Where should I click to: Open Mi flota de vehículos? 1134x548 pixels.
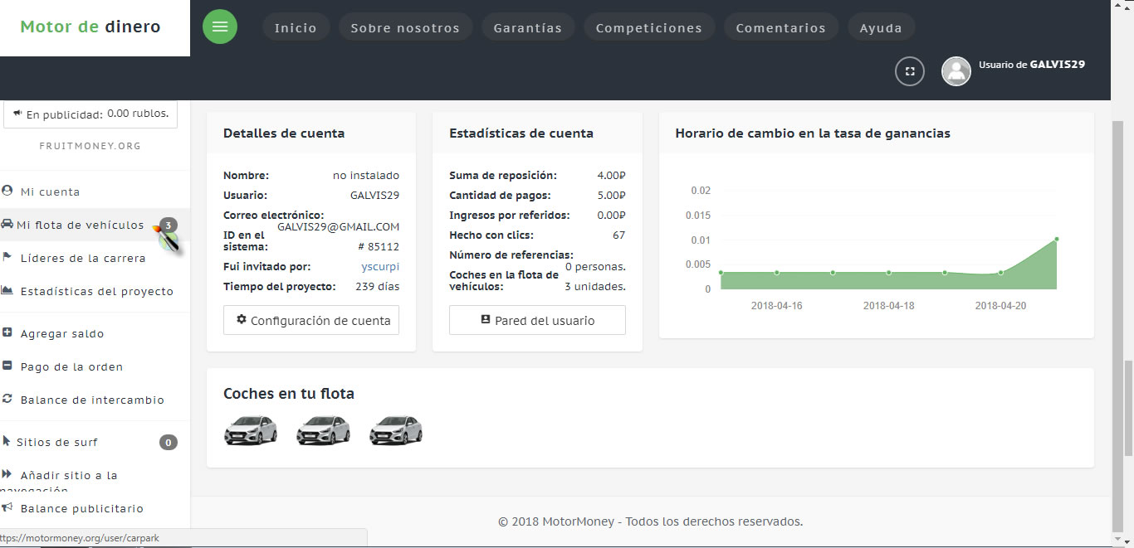click(x=81, y=225)
